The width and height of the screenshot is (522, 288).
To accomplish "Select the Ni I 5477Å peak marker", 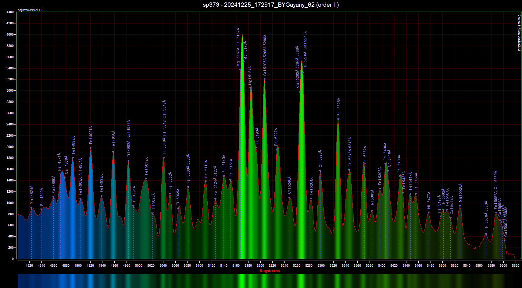I will click(429, 213).
